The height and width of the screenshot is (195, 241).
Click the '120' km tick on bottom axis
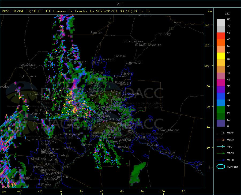[x=183, y=192]
